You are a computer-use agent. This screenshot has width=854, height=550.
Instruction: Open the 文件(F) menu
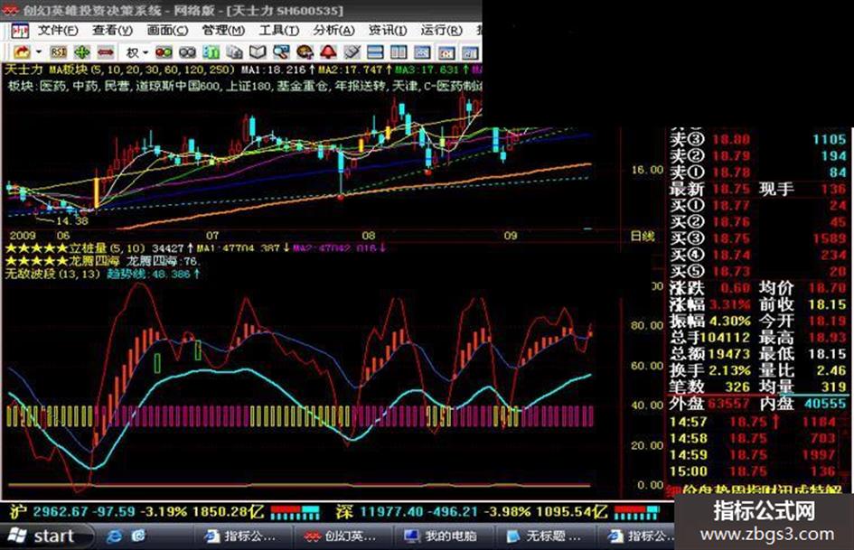pos(58,30)
